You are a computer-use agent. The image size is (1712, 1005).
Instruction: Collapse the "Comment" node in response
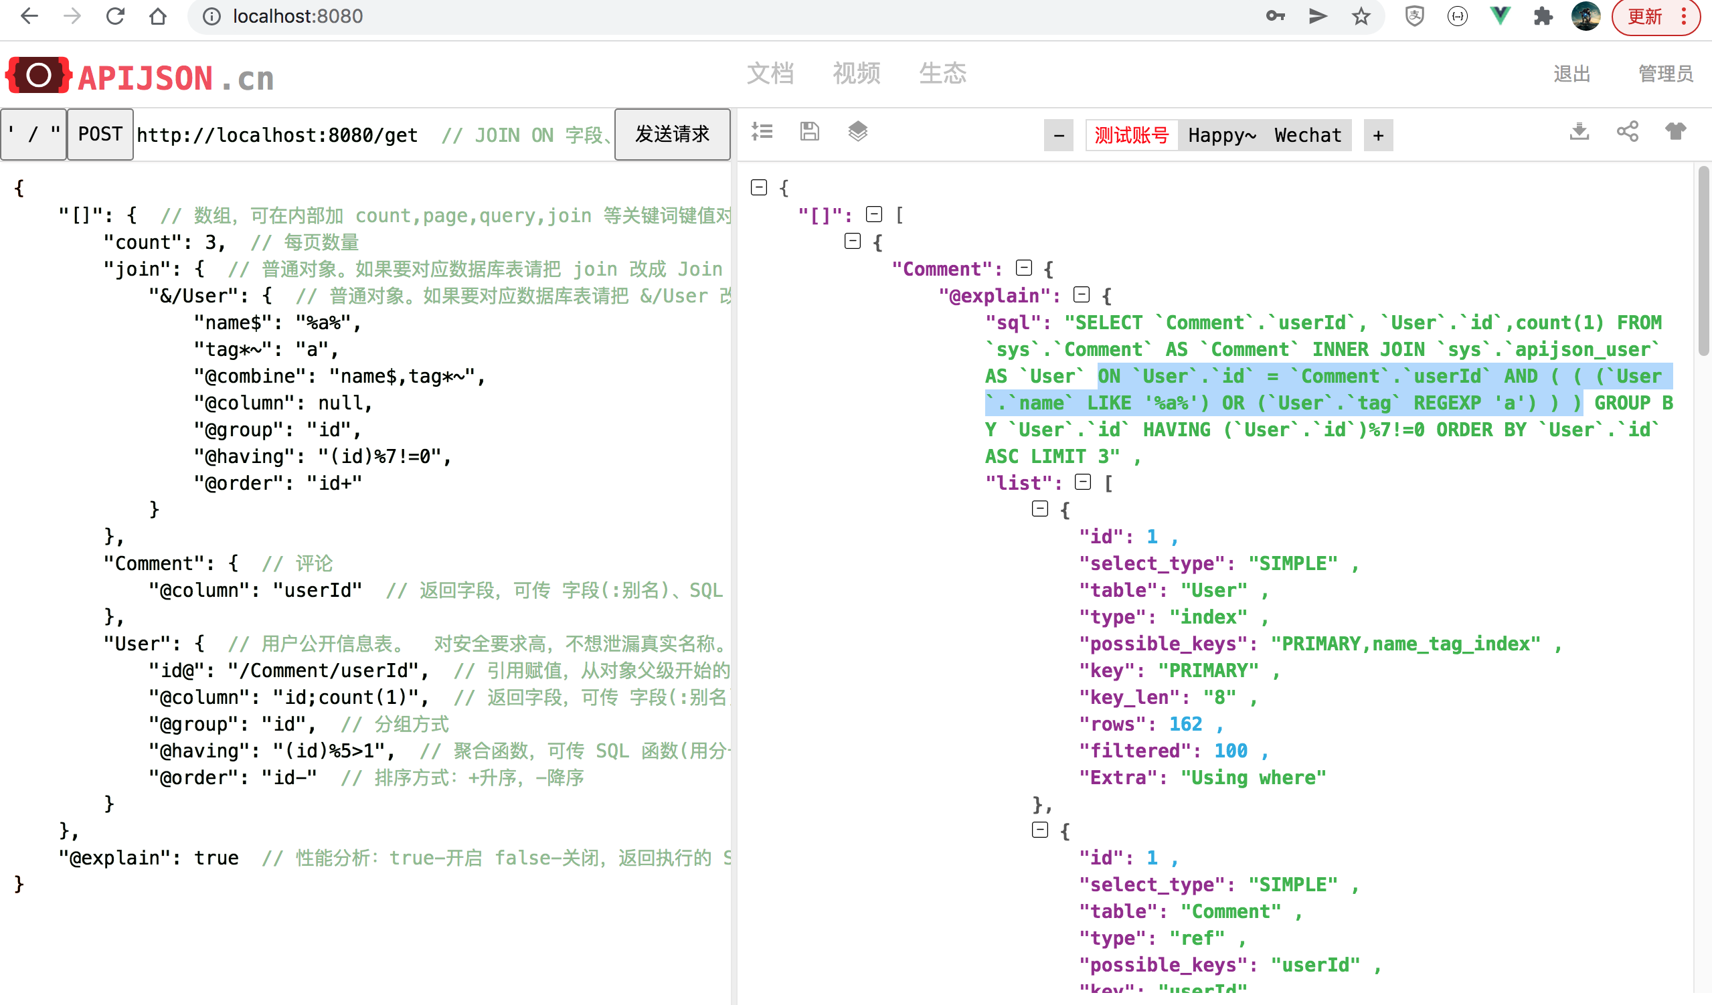tap(1024, 268)
